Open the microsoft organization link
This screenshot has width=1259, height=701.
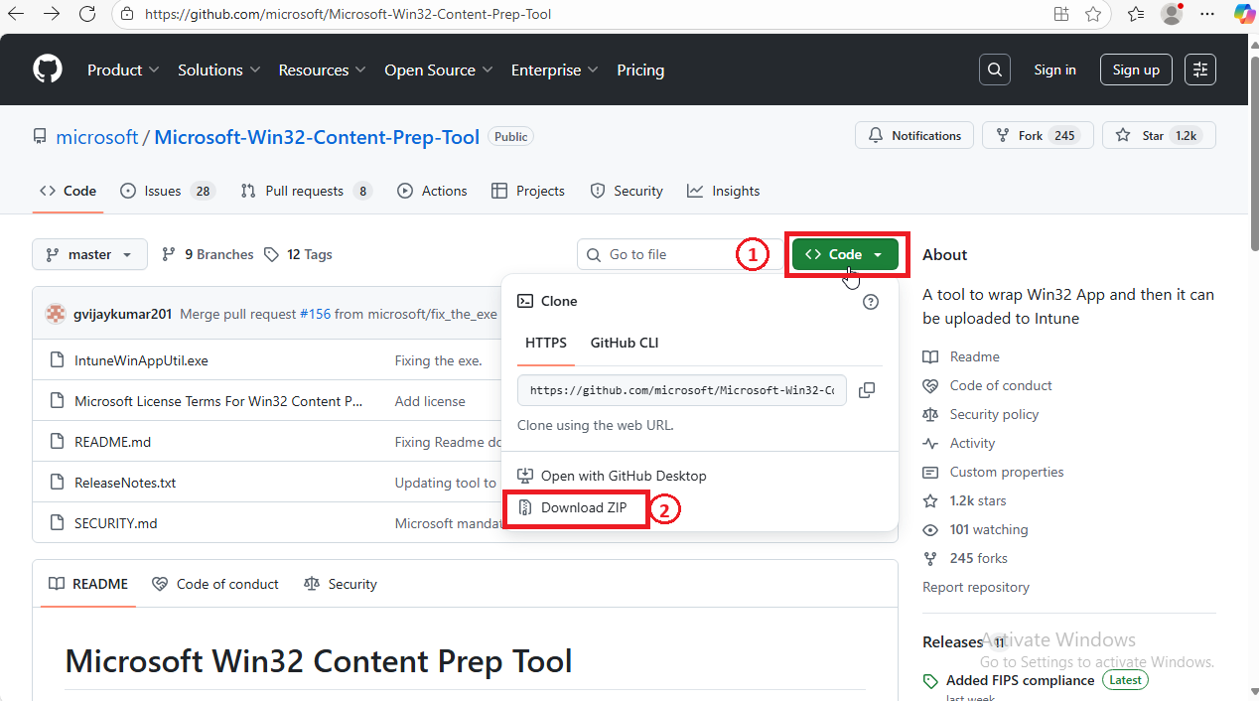97,137
